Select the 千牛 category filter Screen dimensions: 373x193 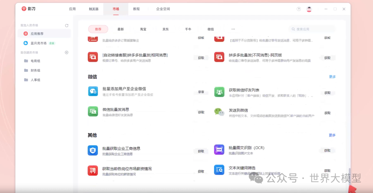188,29
